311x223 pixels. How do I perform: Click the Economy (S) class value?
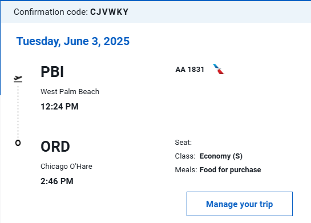tap(221, 156)
